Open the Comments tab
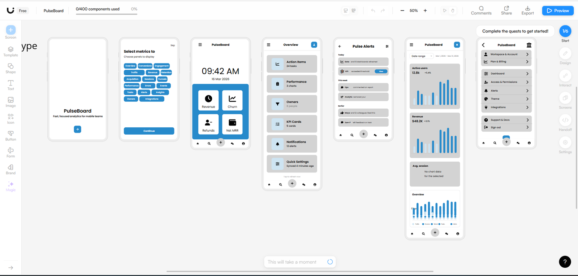Viewport: 578px width, 276px height. (481, 10)
